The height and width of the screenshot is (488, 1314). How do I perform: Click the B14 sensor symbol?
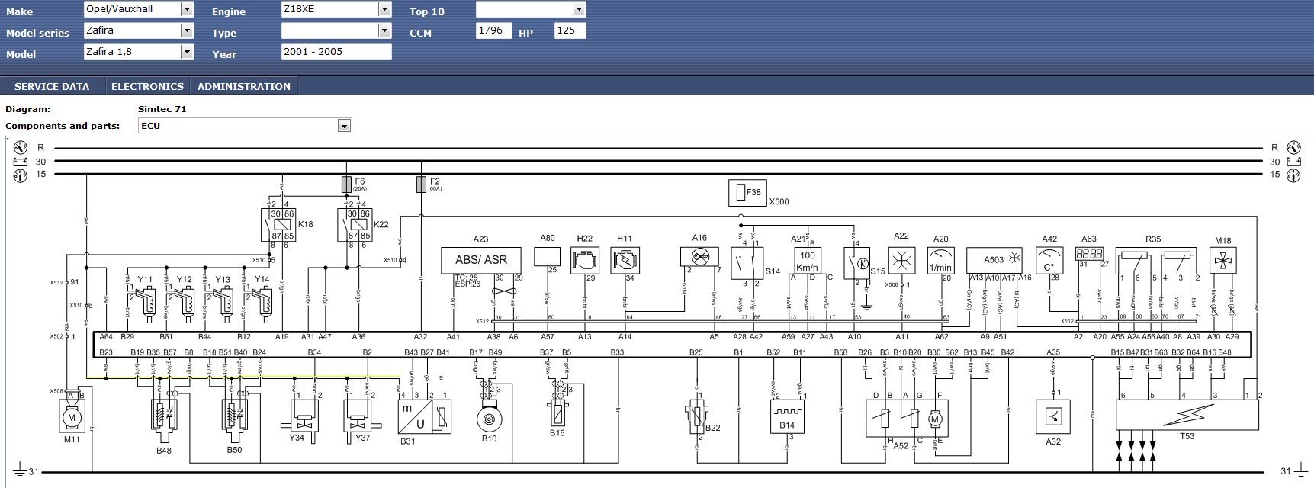(786, 418)
